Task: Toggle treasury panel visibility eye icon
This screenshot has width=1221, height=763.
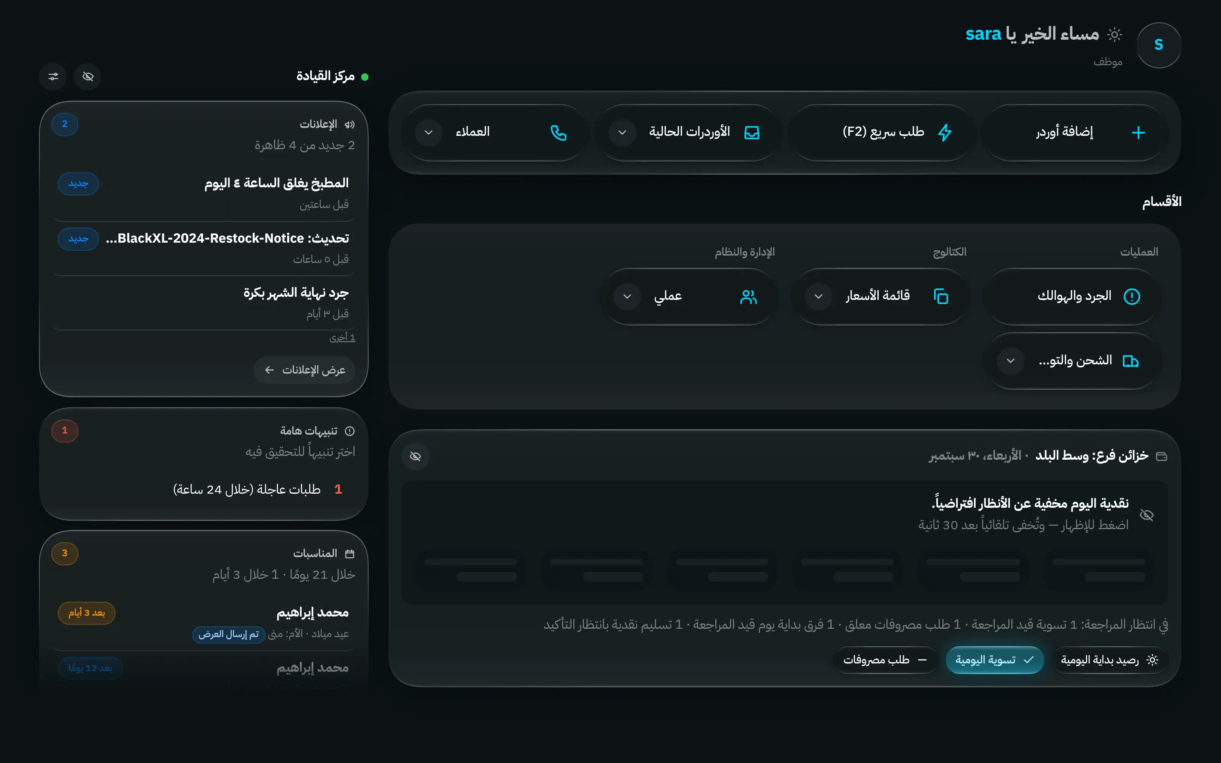Action: (415, 457)
